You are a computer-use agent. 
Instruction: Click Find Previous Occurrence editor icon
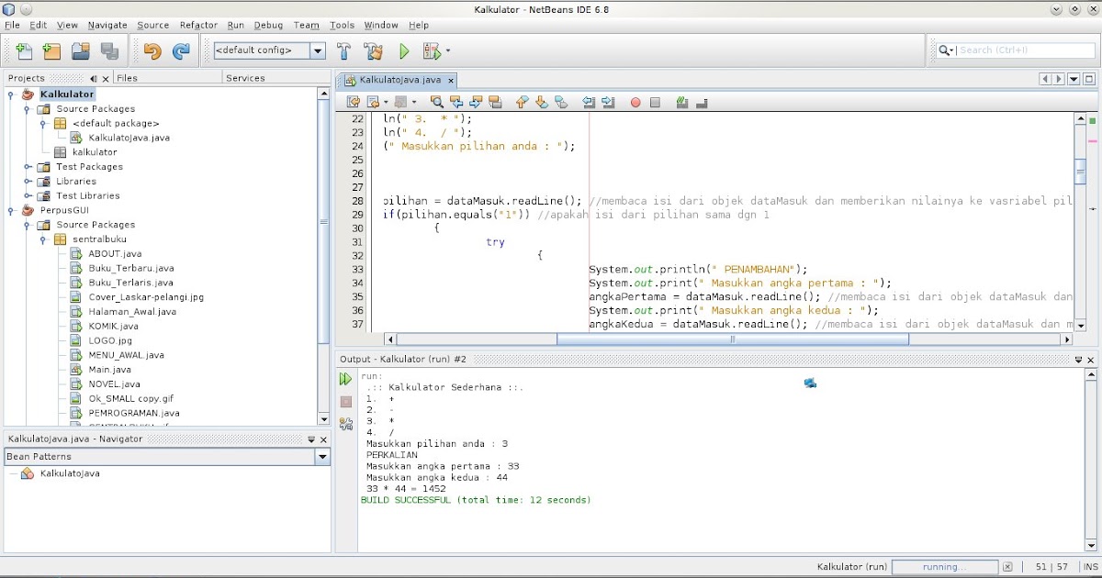pyautogui.click(x=456, y=102)
